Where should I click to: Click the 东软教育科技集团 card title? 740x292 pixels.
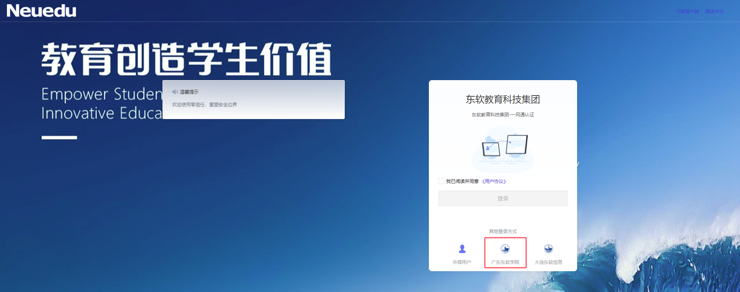point(503,99)
